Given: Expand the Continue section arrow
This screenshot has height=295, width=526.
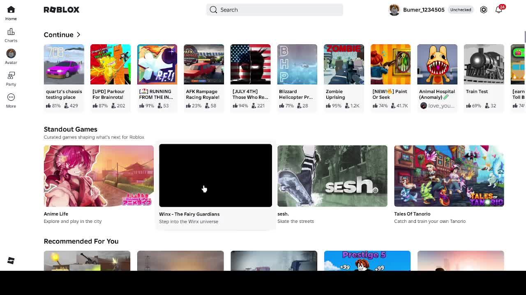Looking at the screenshot, I should pyautogui.click(x=78, y=35).
